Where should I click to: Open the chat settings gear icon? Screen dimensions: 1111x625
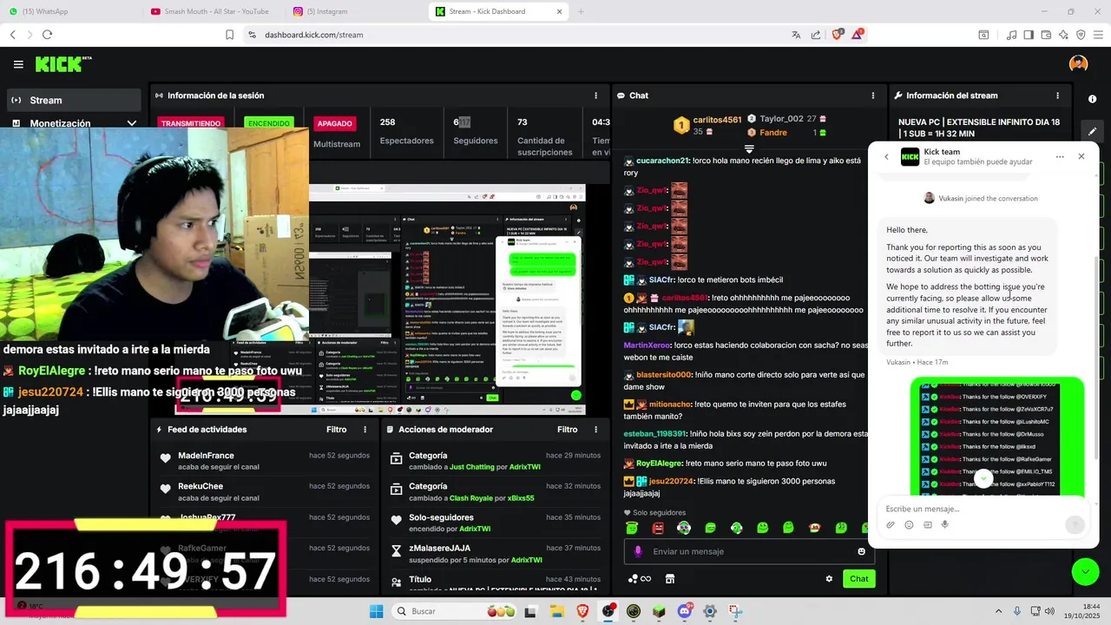click(x=829, y=579)
